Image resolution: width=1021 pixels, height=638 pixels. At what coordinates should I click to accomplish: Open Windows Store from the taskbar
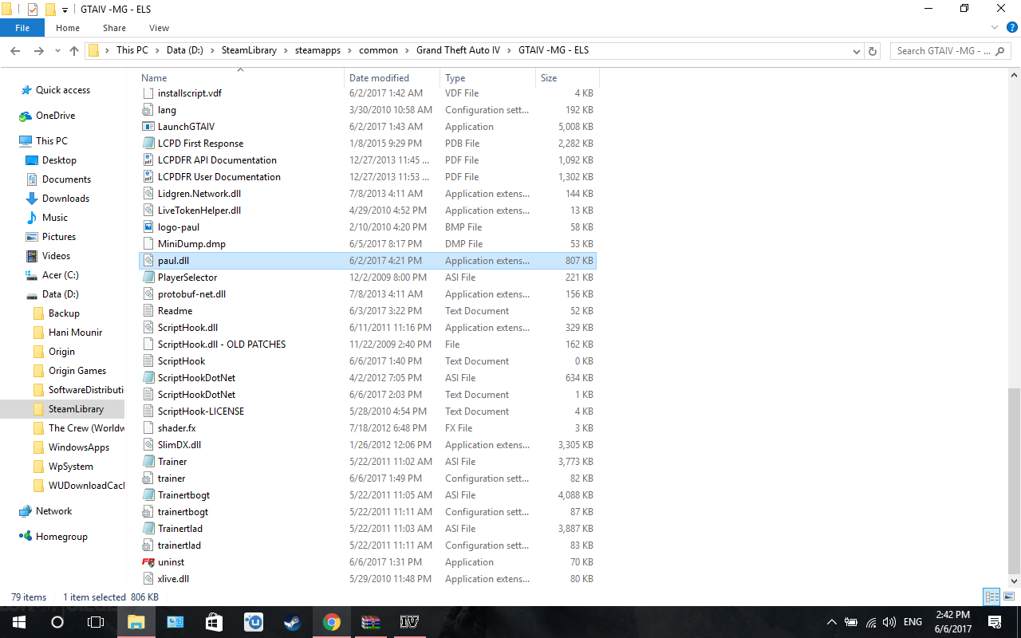(215, 622)
